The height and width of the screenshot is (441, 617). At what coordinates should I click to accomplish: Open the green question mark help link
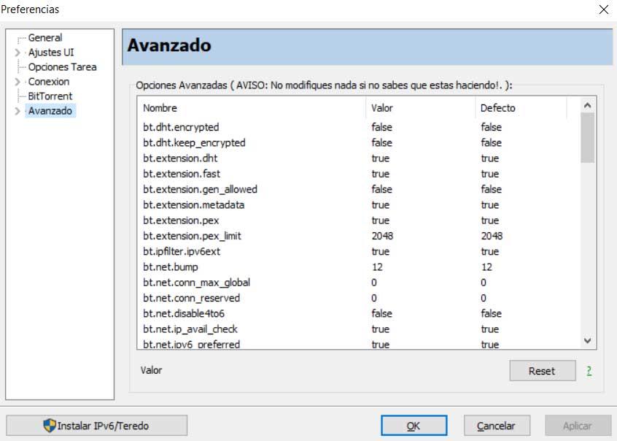589,370
